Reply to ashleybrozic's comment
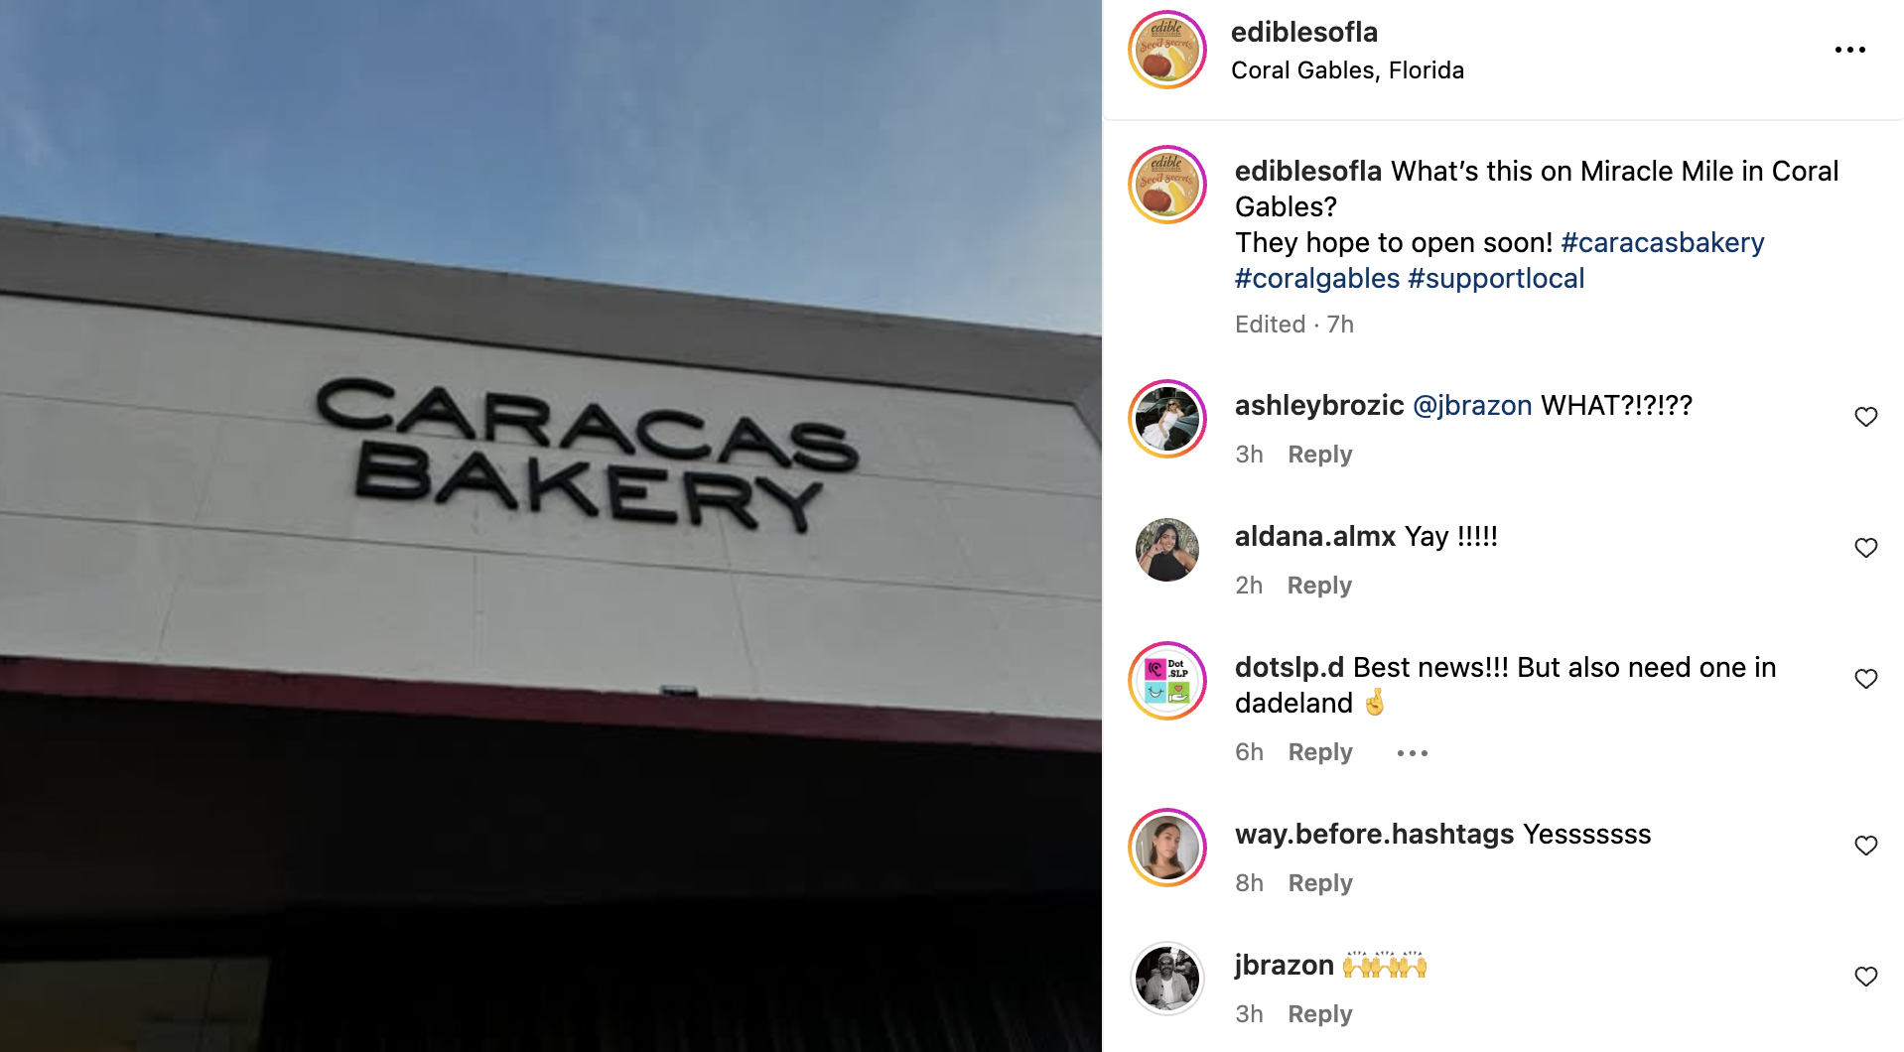This screenshot has height=1052, width=1904. (x=1319, y=455)
